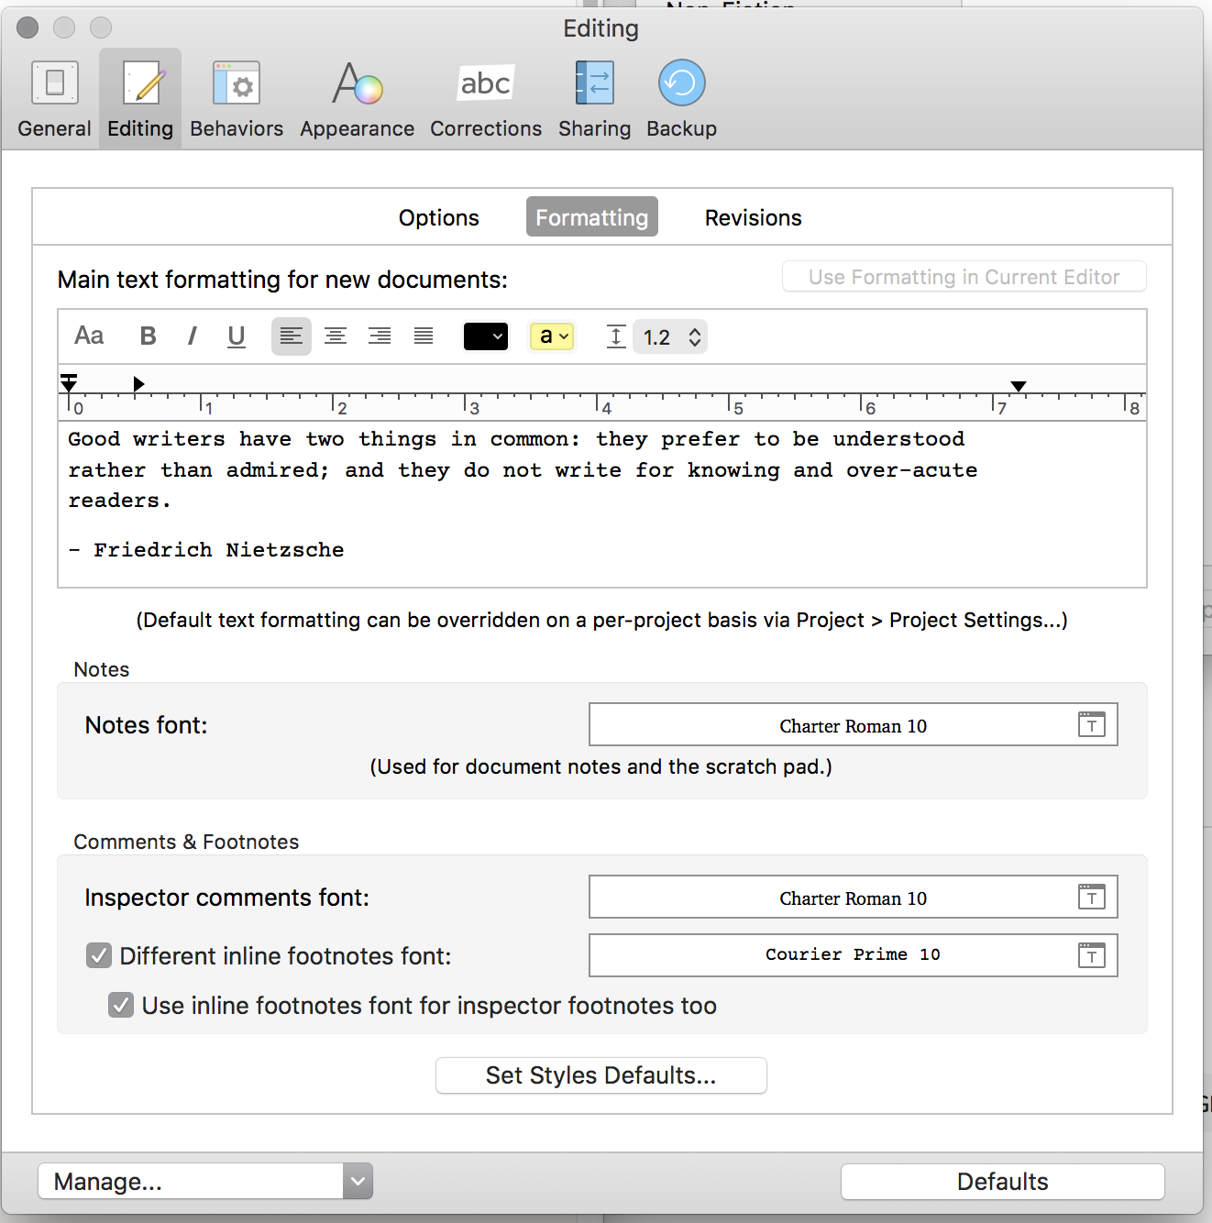Select the Formatting tab
Viewport: 1212px width, 1223px height.
[x=592, y=217]
